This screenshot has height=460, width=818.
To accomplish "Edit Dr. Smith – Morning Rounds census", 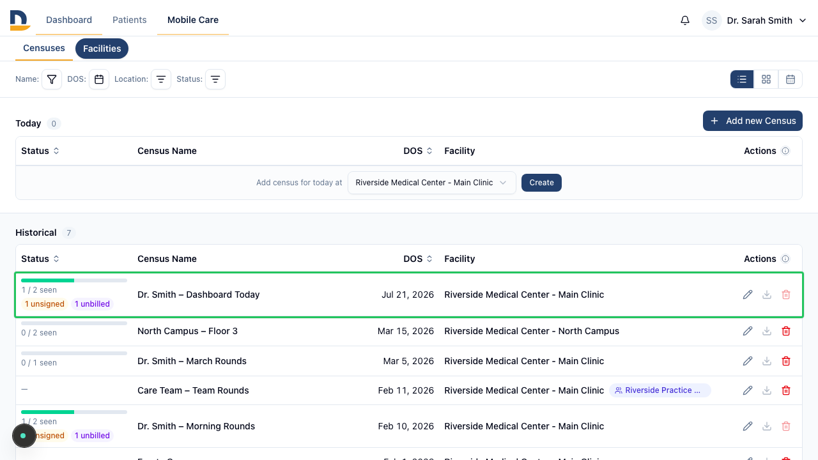I will (748, 426).
